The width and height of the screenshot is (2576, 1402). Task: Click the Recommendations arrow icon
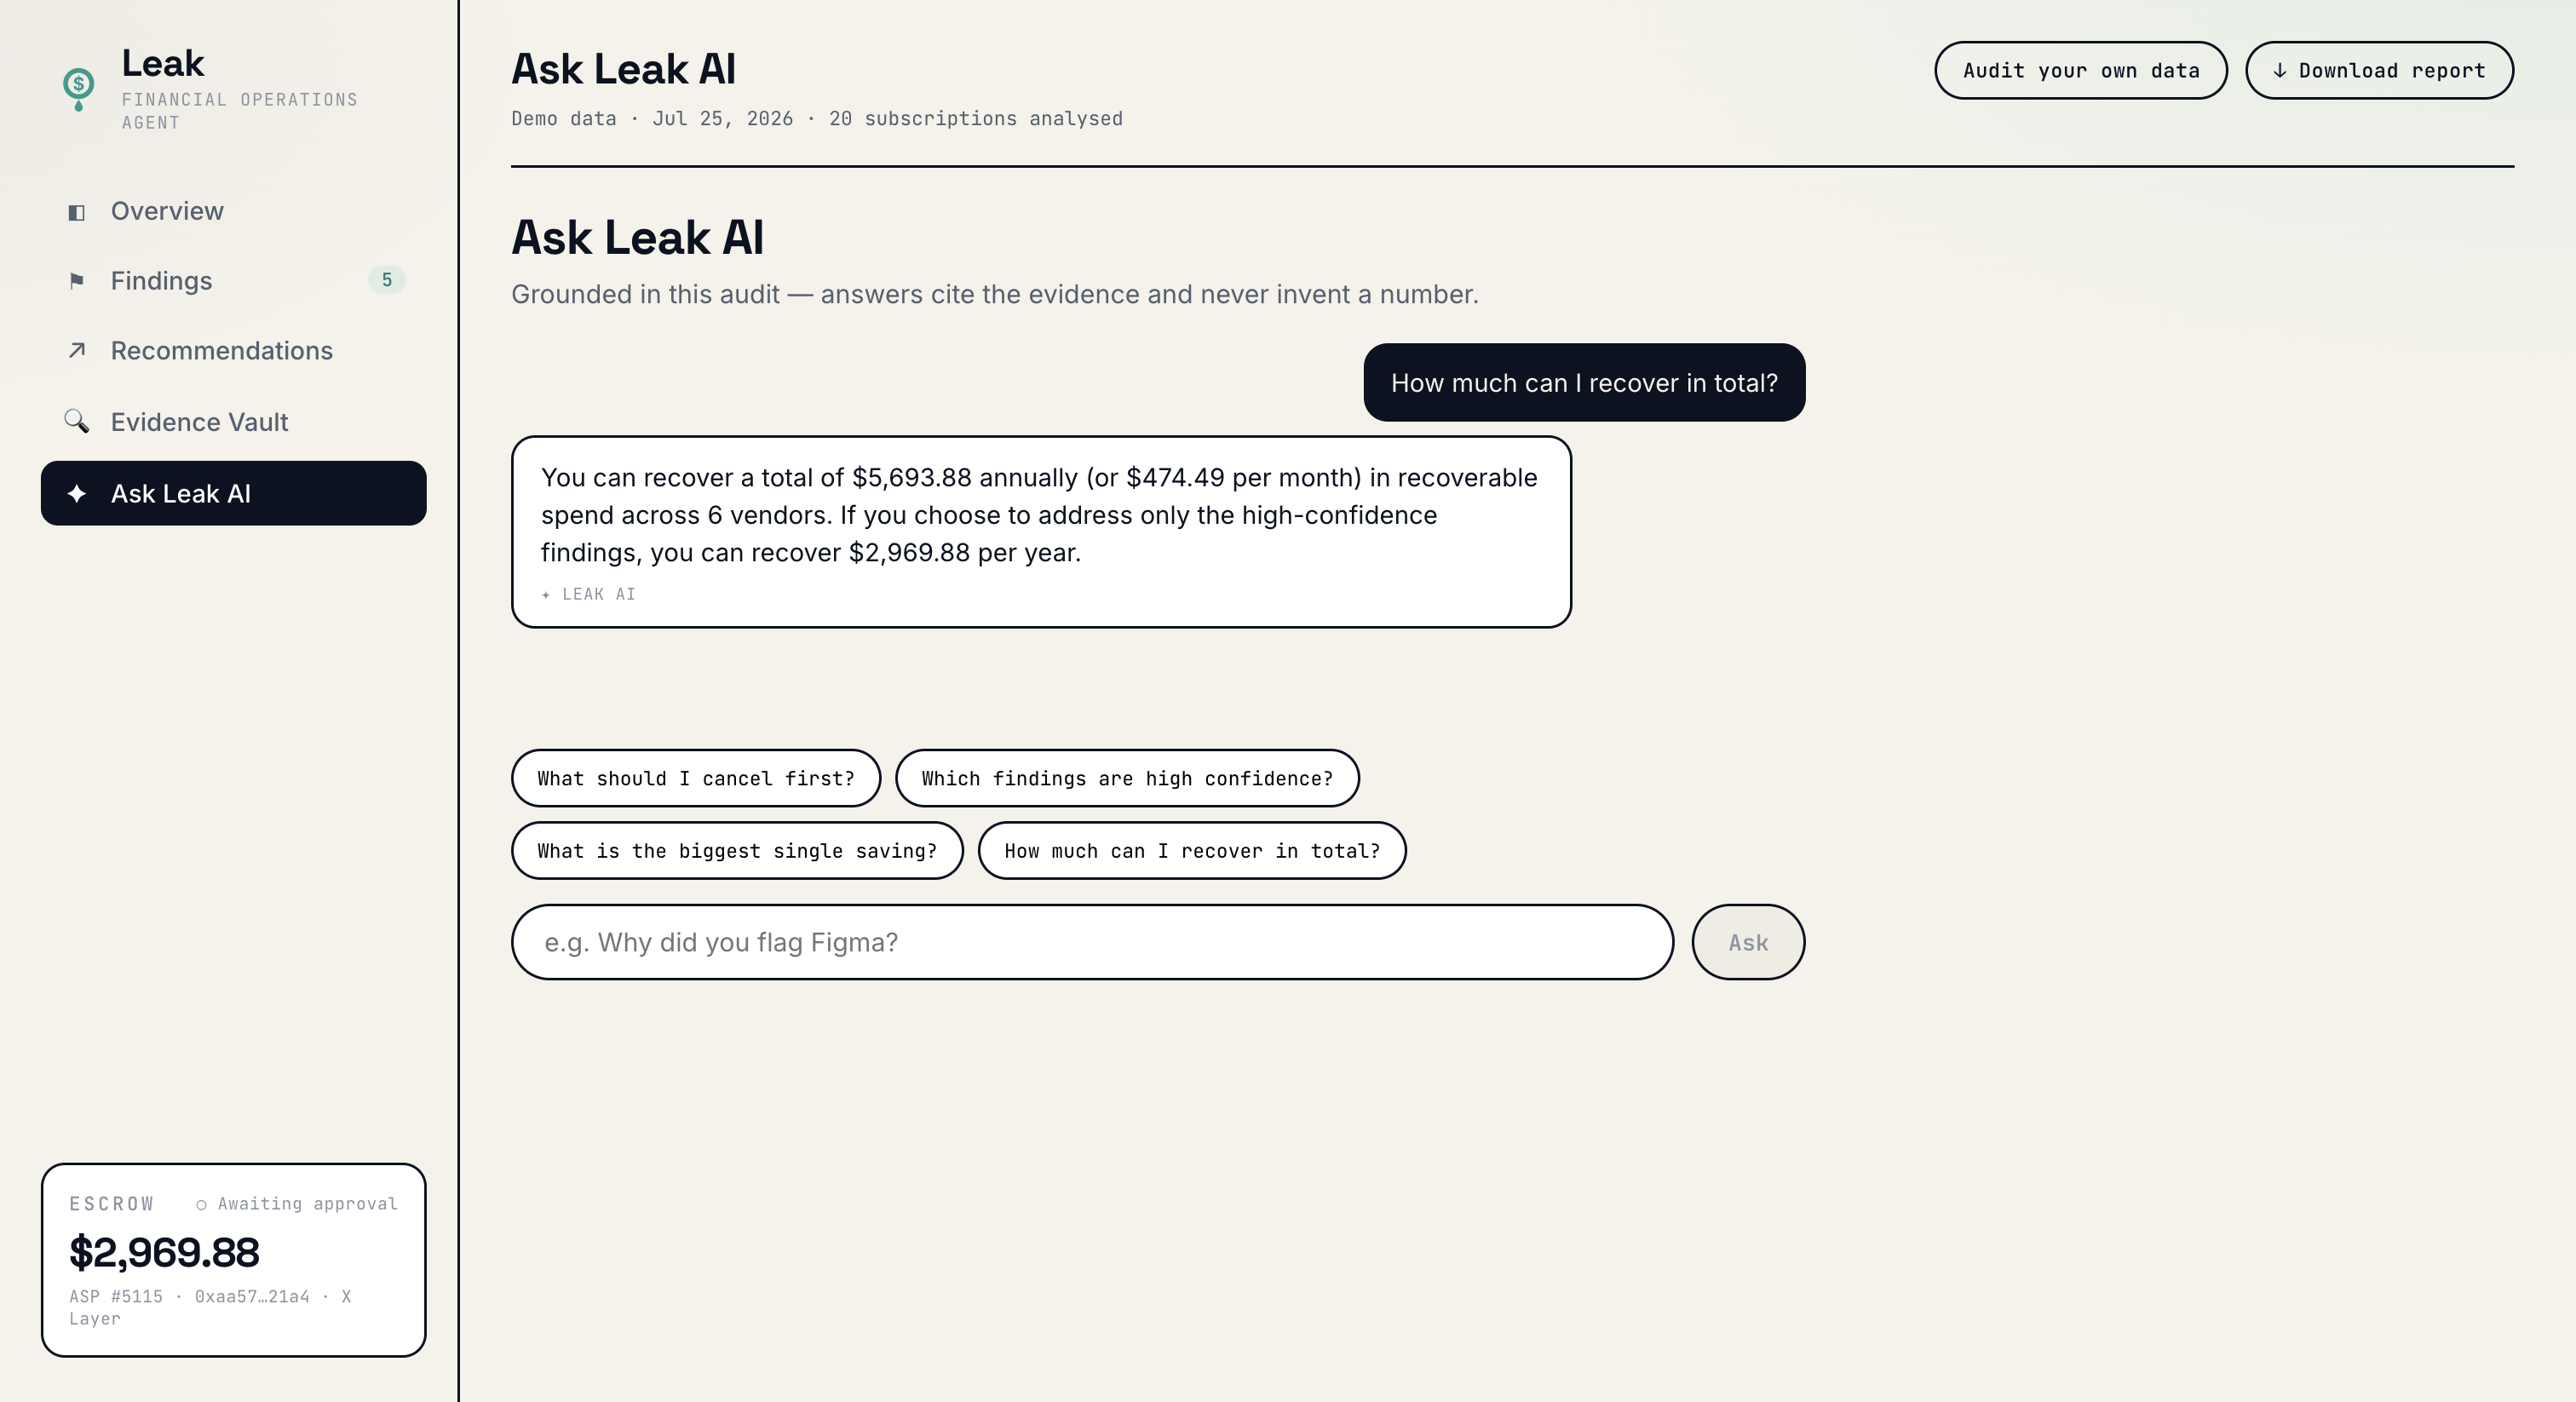pyautogui.click(x=76, y=351)
